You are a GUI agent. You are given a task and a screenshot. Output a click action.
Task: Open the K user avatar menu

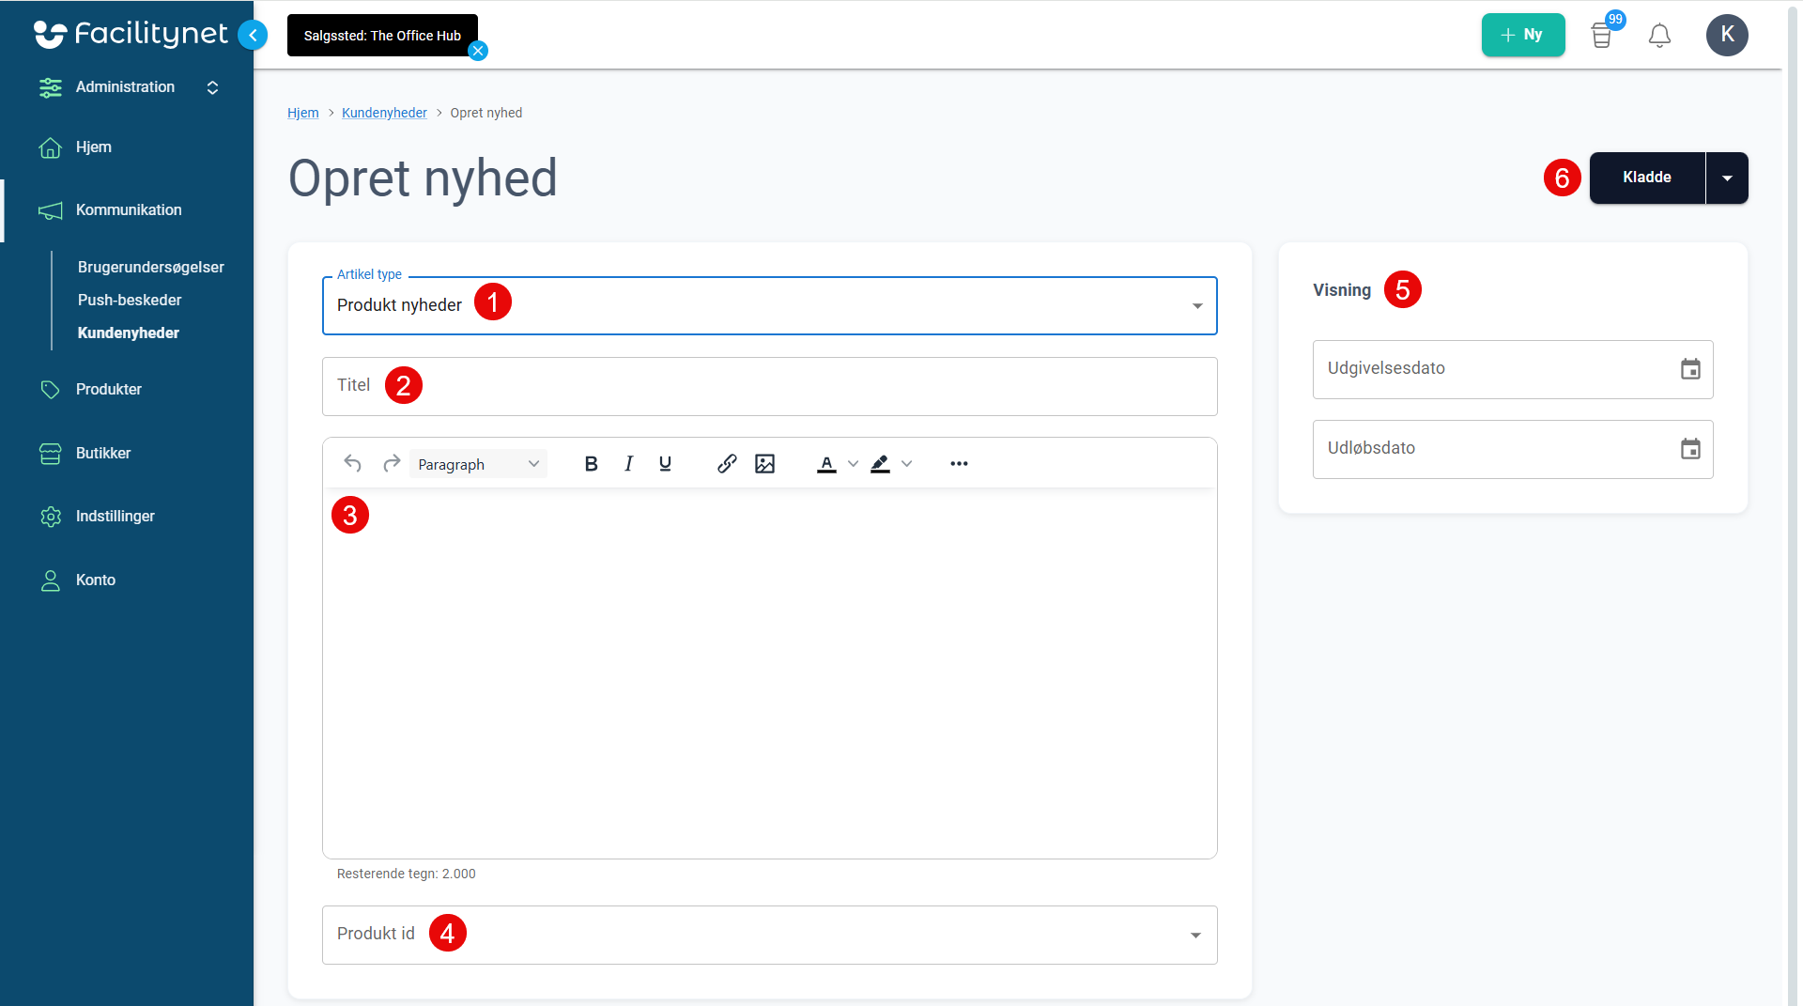coord(1727,35)
